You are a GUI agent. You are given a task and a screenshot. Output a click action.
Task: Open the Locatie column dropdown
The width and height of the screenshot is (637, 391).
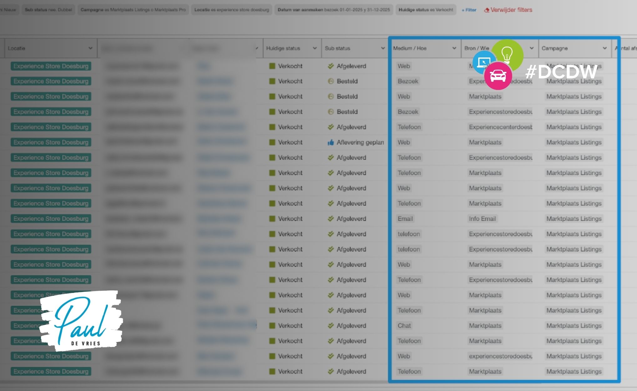click(x=90, y=48)
